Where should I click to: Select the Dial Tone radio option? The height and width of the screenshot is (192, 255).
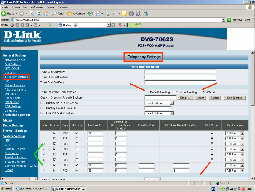201,92
